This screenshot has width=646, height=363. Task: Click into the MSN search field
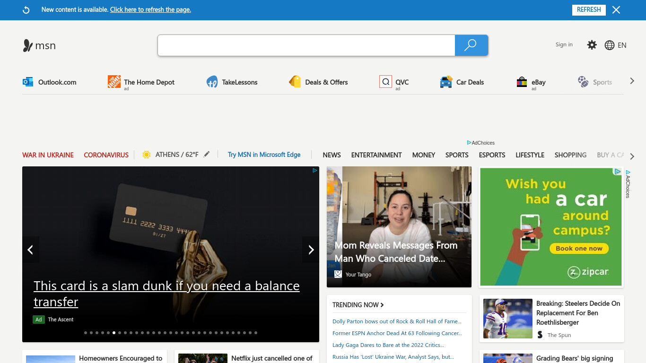click(306, 45)
